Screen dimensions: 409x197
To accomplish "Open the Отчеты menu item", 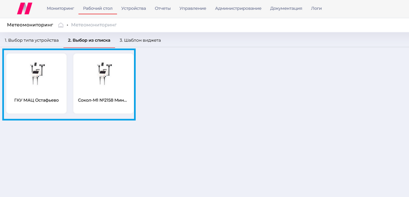I will point(163,8).
